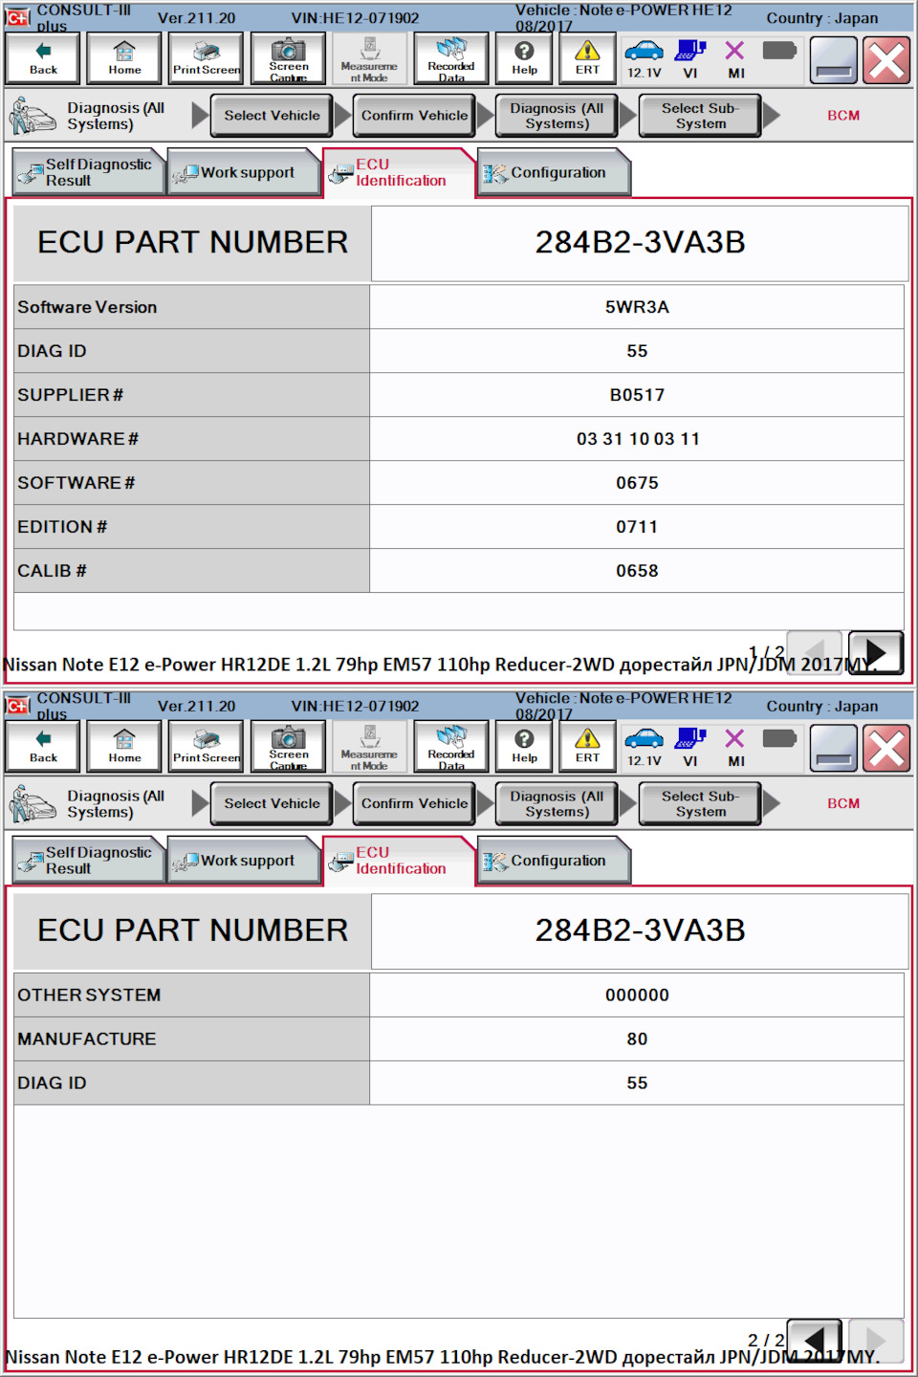Go Home in the page 2/2 window
Viewport: 918px width, 1377px height.
pos(124,747)
